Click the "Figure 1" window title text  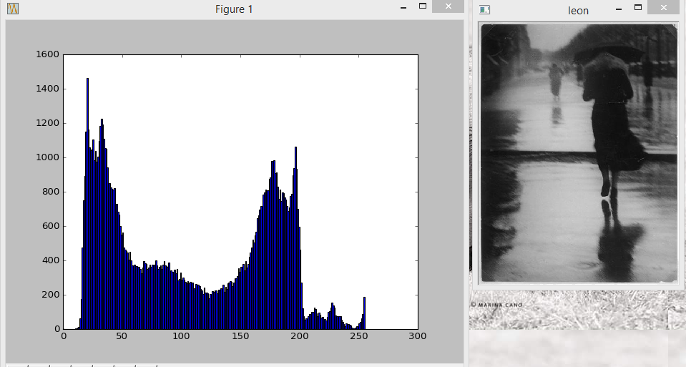234,9
